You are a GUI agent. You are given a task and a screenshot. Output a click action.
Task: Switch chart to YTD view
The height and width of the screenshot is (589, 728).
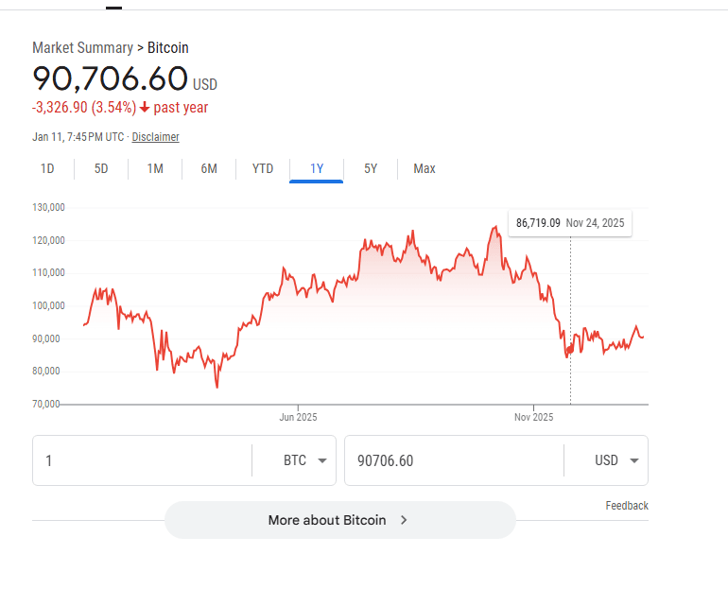point(263,169)
